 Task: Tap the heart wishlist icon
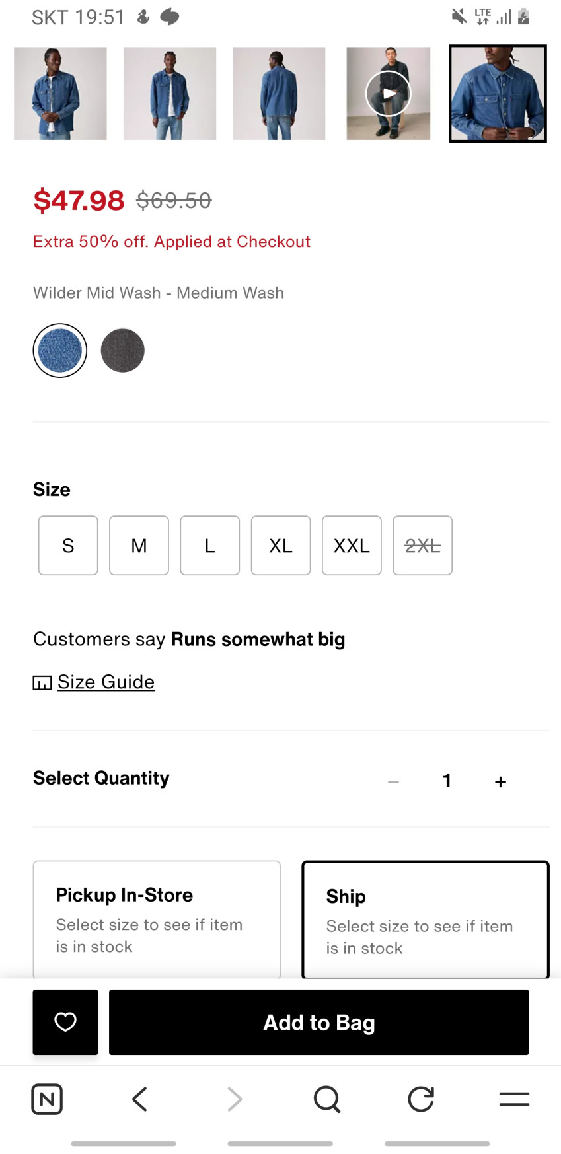pos(65,1022)
